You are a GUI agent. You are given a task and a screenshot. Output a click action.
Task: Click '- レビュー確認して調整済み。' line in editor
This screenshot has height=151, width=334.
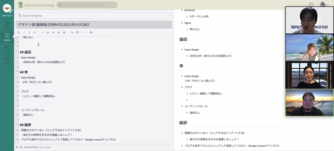[39, 96]
